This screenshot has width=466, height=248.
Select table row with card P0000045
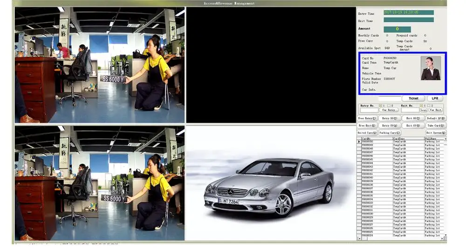click(401, 160)
